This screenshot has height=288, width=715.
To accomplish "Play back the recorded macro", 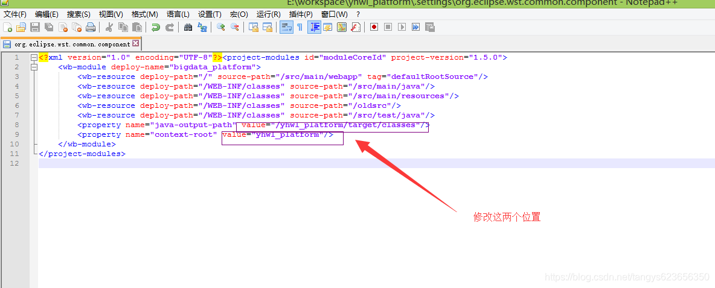I will (402, 27).
